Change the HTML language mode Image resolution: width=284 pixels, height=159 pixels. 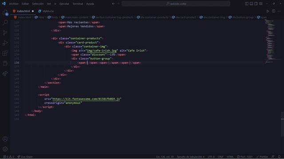pos(230,157)
